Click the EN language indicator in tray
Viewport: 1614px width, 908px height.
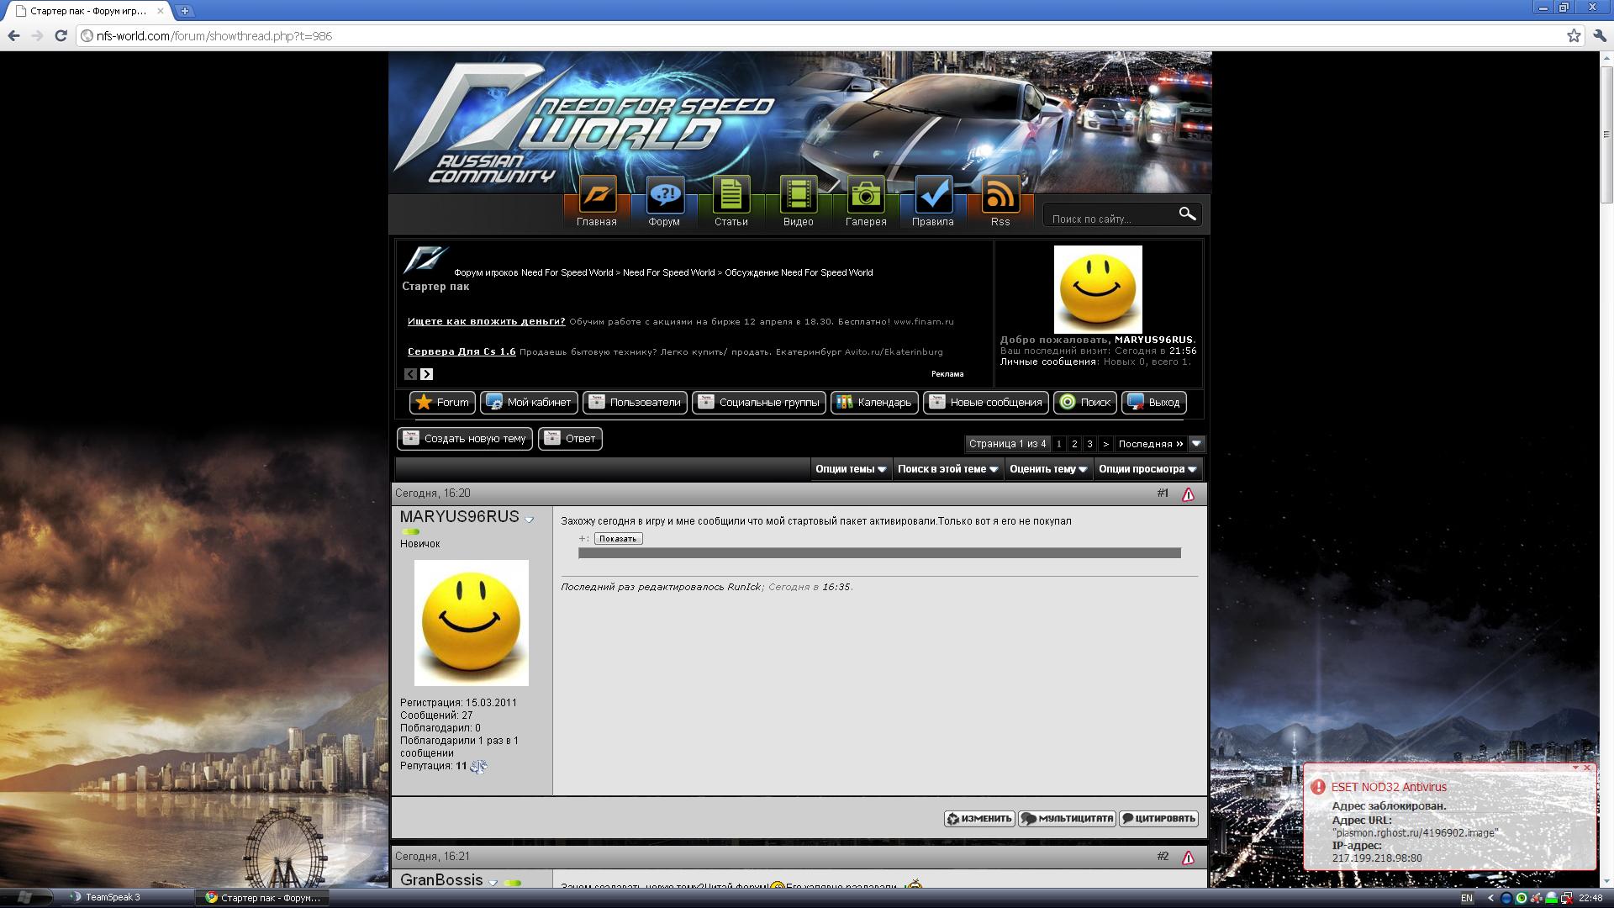click(1467, 898)
